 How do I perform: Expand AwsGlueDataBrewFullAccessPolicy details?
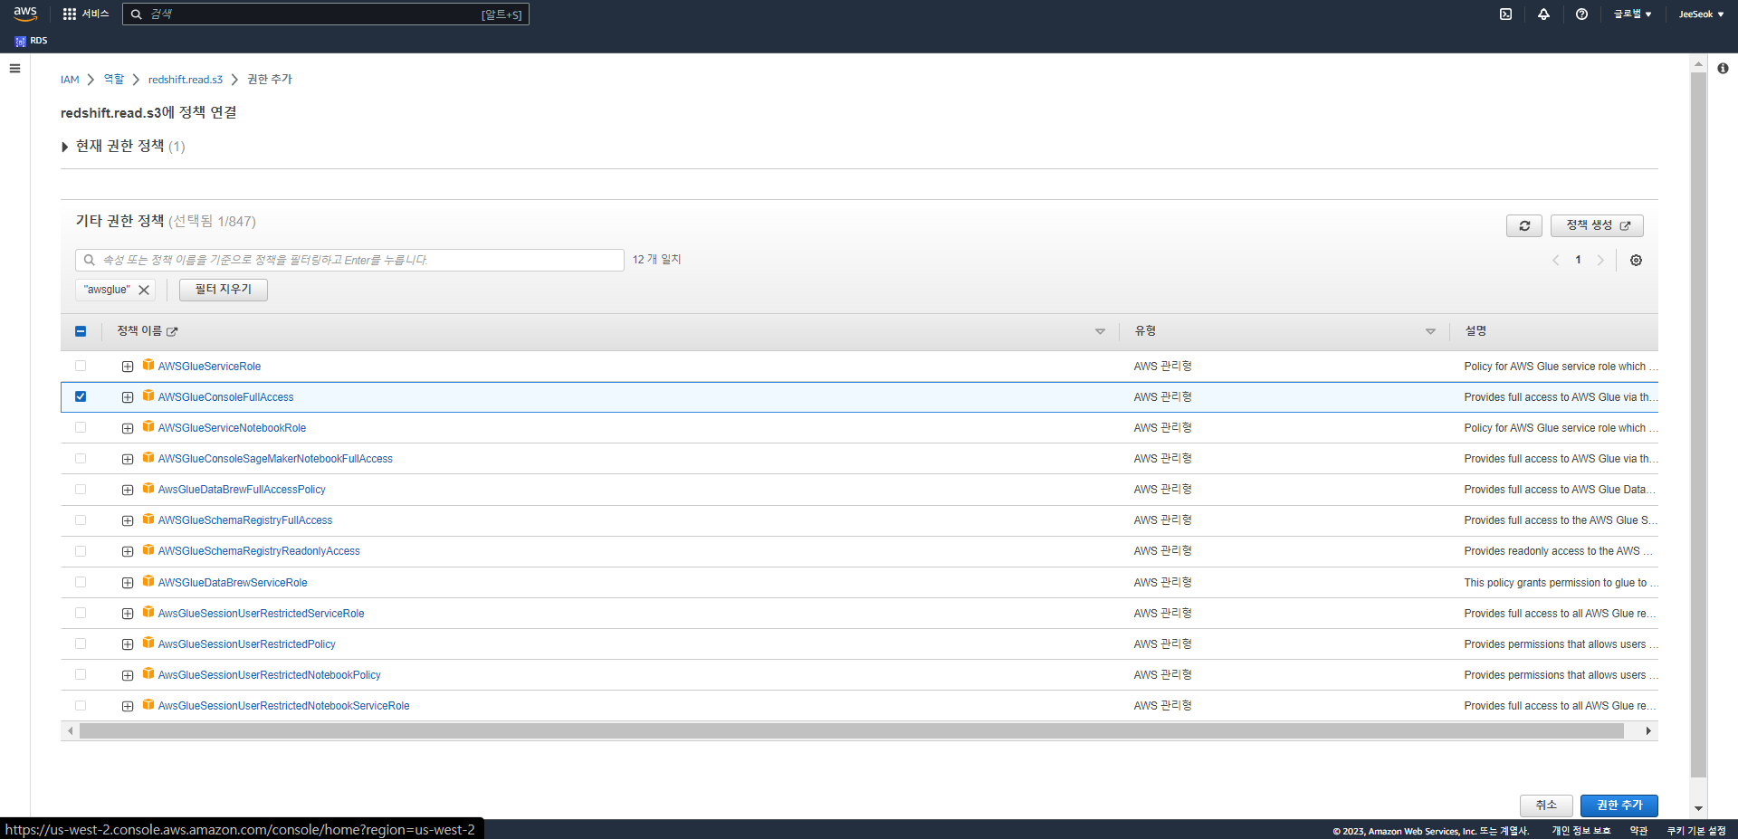point(128,490)
